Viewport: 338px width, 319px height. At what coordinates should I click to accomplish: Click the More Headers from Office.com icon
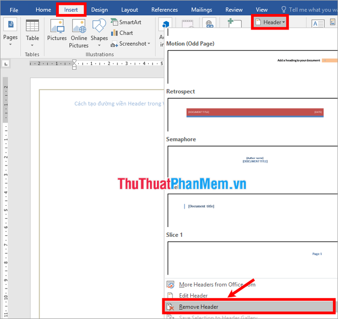tap(170, 285)
